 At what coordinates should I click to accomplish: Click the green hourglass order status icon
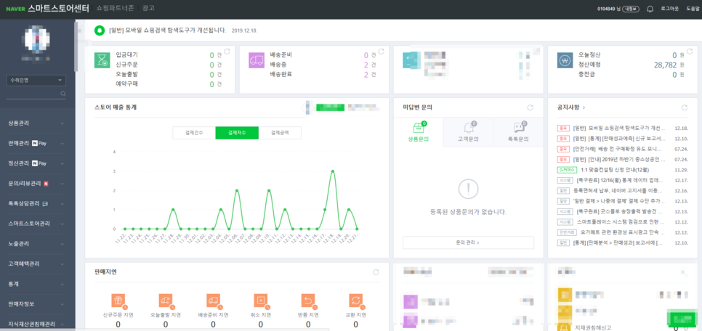tap(102, 60)
